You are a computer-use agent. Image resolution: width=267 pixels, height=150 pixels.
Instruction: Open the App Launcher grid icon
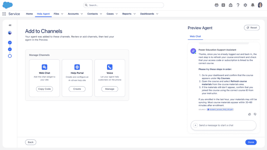4,14
